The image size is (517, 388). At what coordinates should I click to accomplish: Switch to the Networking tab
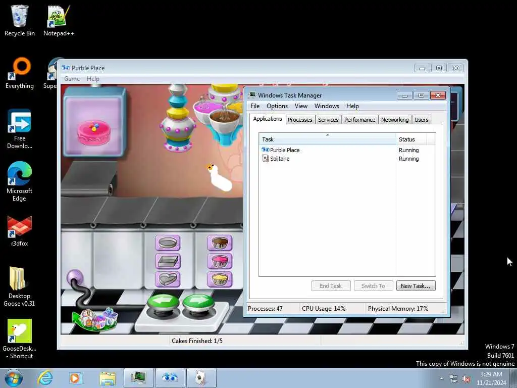click(395, 120)
